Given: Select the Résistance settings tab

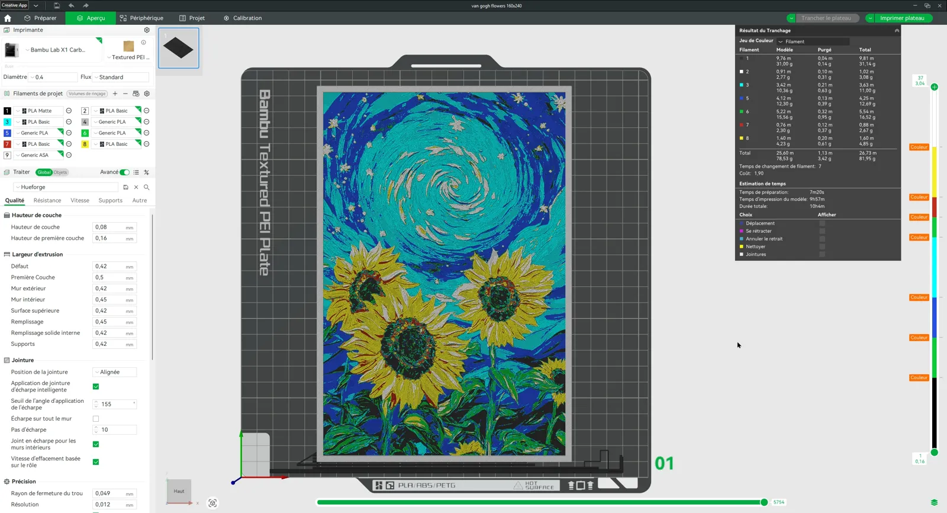Looking at the screenshot, I should (47, 201).
